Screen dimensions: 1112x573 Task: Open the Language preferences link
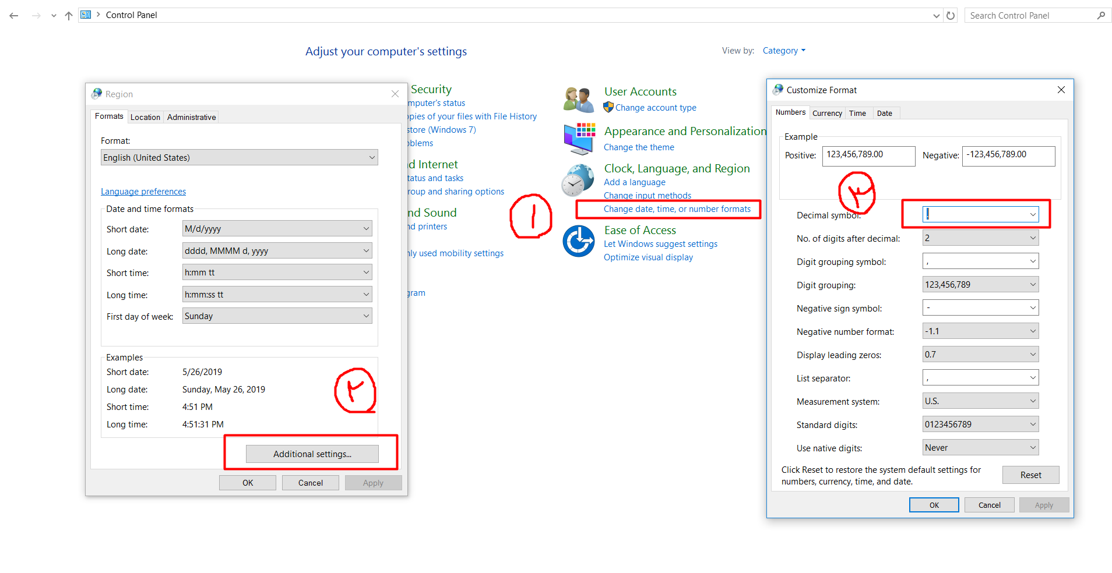pyautogui.click(x=143, y=192)
